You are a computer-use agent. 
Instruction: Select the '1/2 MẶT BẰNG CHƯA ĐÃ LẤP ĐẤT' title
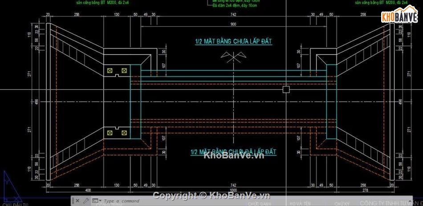point(233,152)
